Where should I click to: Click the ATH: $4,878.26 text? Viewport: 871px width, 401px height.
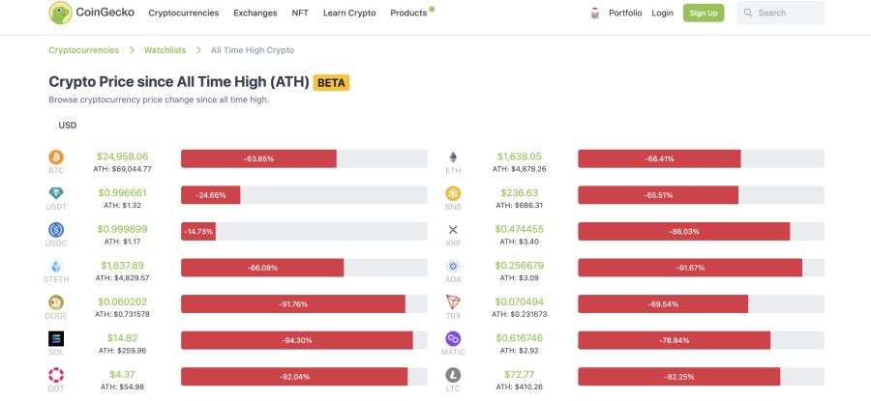520,168
